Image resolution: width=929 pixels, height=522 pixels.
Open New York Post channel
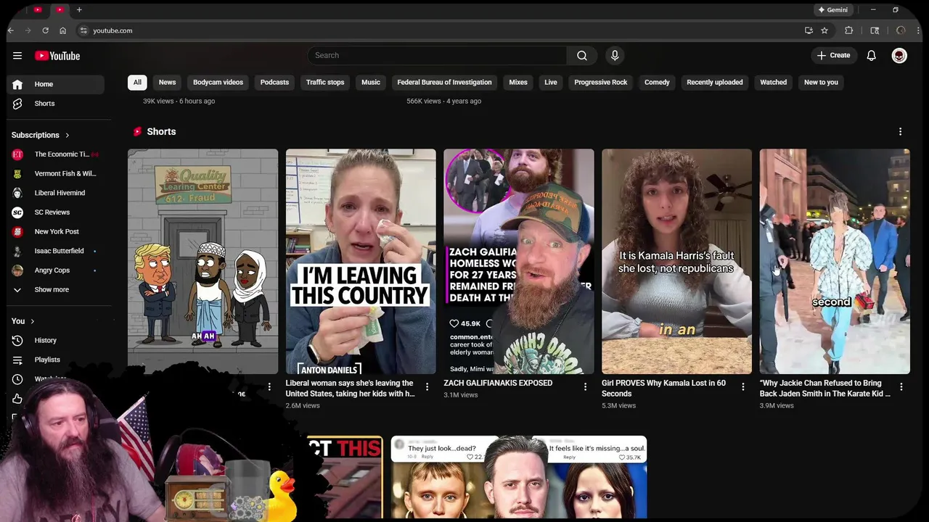56,232
